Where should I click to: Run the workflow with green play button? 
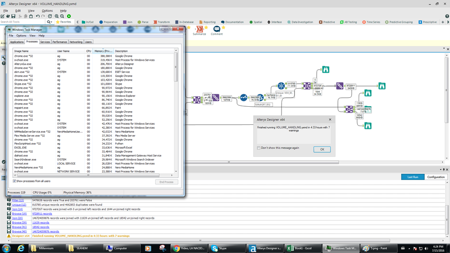coord(69,16)
